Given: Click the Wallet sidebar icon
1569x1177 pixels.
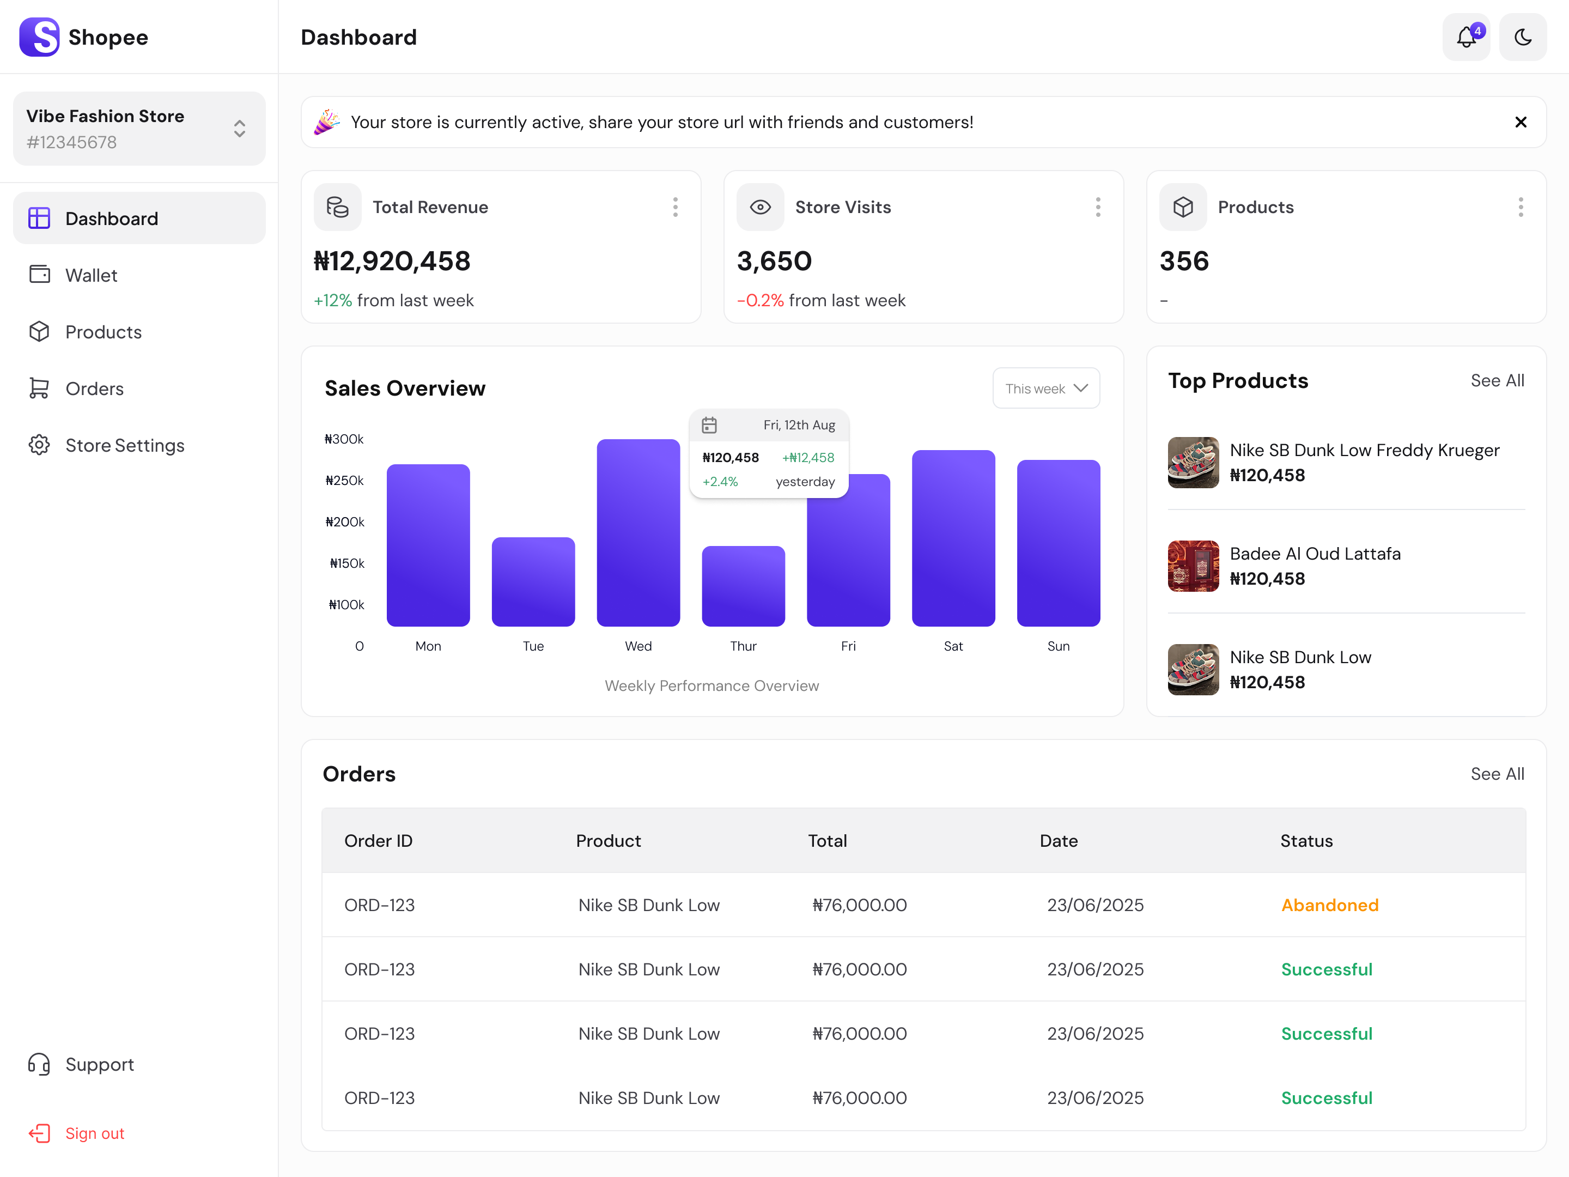Looking at the screenshot, I should (39, 275).
